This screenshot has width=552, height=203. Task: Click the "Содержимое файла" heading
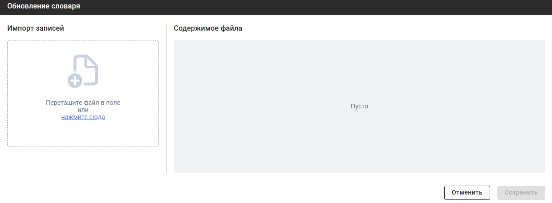pos(208,28)
